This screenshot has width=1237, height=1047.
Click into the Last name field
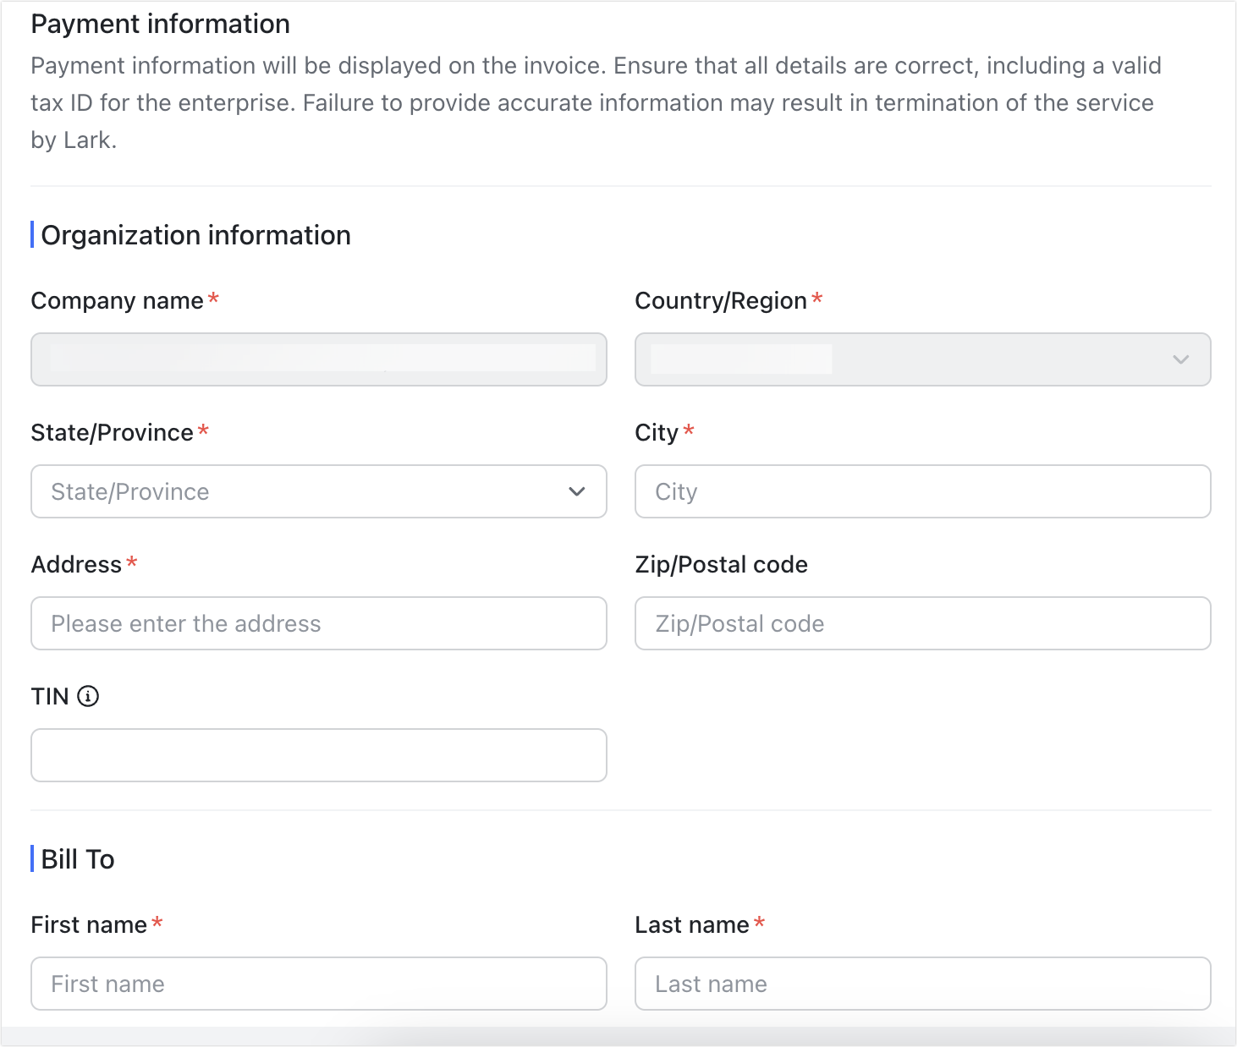click(x=922, y=984)
